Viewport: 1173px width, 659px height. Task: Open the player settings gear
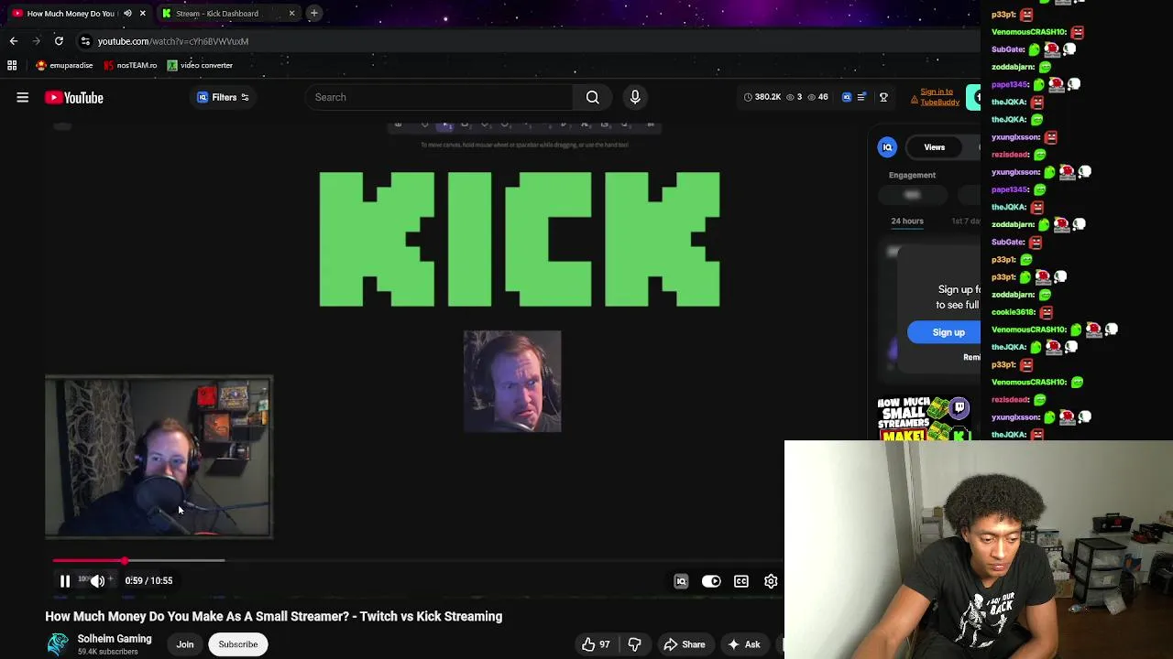(772, 581)
